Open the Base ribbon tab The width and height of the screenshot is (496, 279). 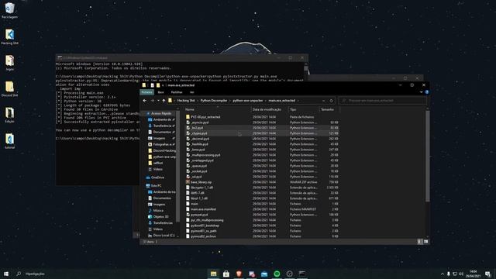click(160, 92)
